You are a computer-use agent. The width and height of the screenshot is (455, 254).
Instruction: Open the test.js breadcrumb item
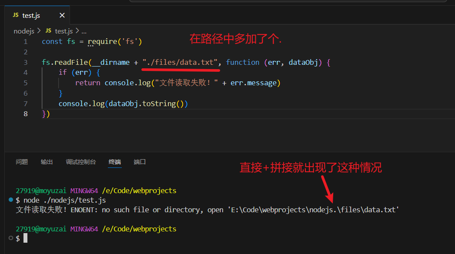point(64,31)
